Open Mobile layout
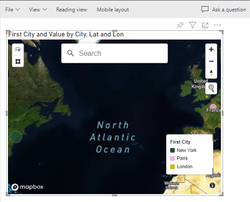Screen dimensions: 250x202 point(113,10)
